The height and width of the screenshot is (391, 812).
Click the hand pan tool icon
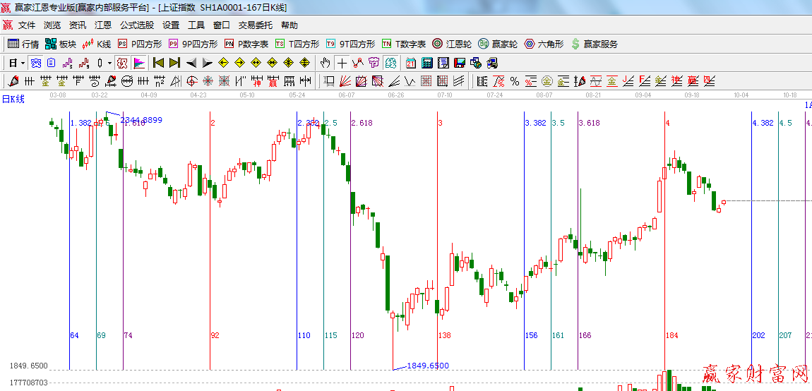[x=326, y=63]
